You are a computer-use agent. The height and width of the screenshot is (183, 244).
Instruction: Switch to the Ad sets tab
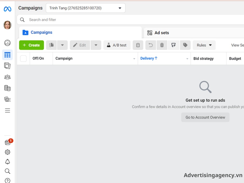pos(194,33)
